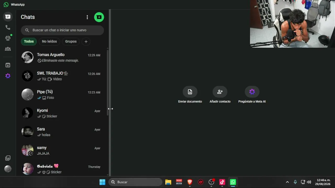
Task: Open the network icon in system tray
Action: (303, 182)
